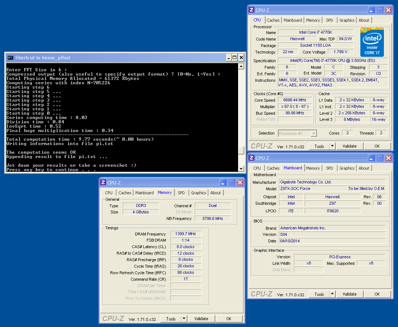This screenshot has width=398, height=327.
Task: Click console scrollbar down arrow
Action: click(241, 169)
